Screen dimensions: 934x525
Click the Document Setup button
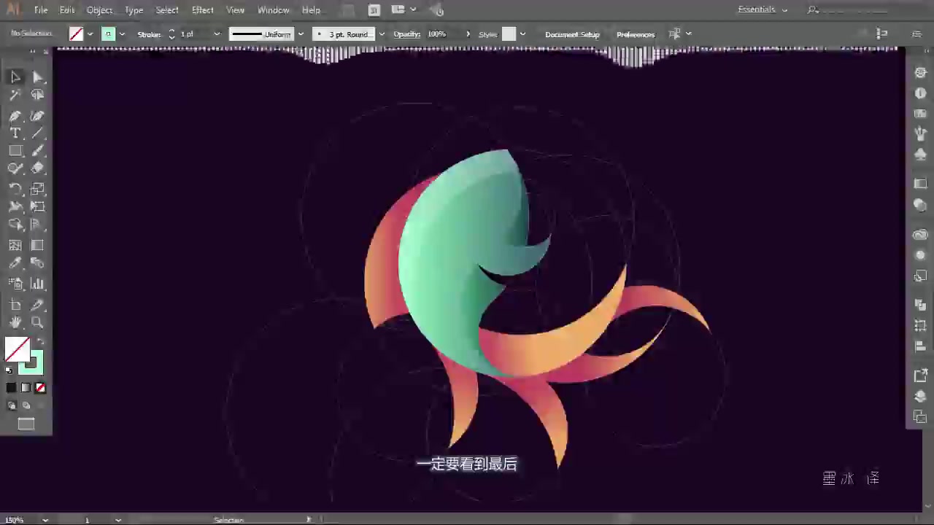click(x=572, y=34)
